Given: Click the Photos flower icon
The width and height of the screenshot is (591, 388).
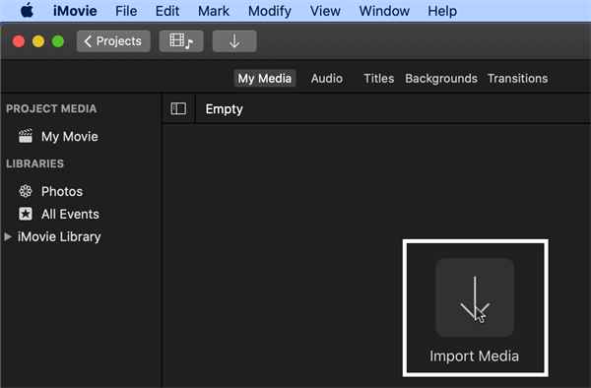Looking at the screenshot, I should [x=26, y=191].
